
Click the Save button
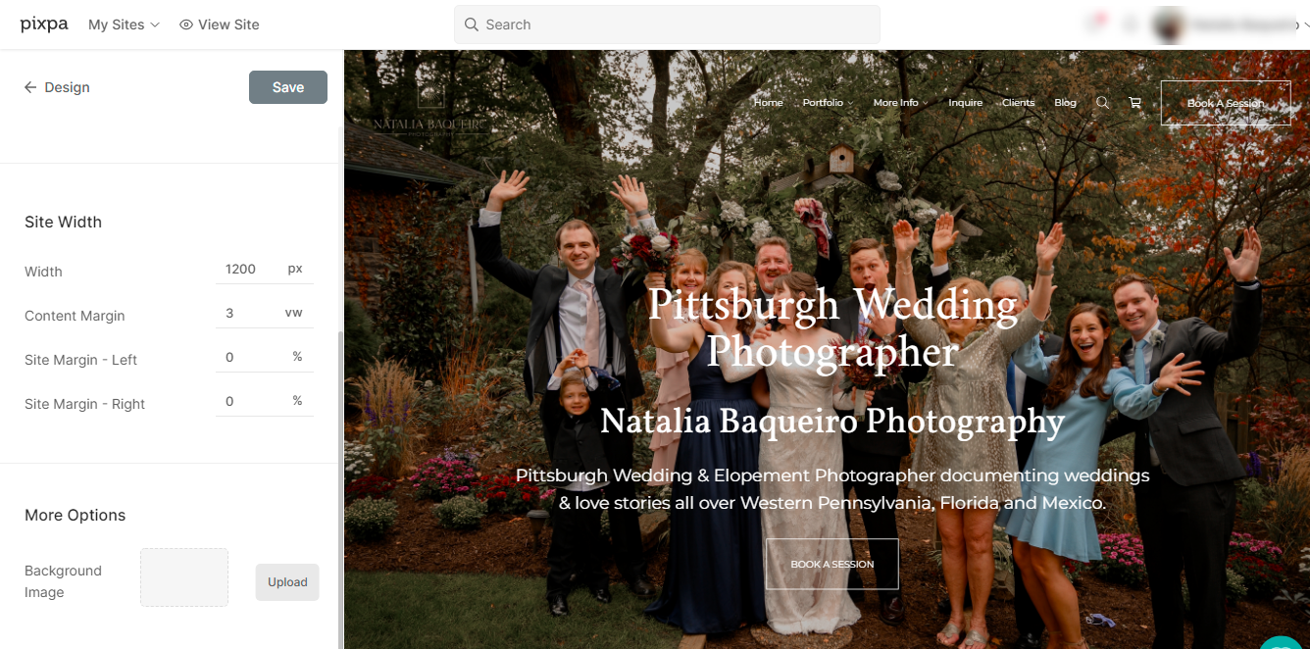(x=288, y=87)
